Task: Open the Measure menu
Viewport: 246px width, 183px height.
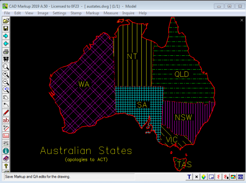Action: 111,13
